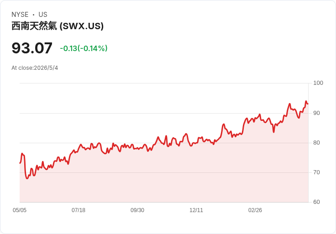Viewport: 336px width, 234px height.
Task: Click the 12/11 date axis label
Action: point(196,210)
